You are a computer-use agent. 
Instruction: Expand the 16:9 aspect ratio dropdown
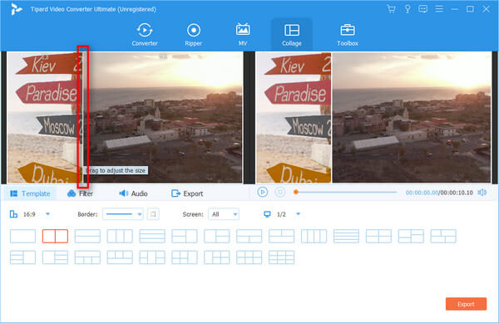click(x=47, y=214)
